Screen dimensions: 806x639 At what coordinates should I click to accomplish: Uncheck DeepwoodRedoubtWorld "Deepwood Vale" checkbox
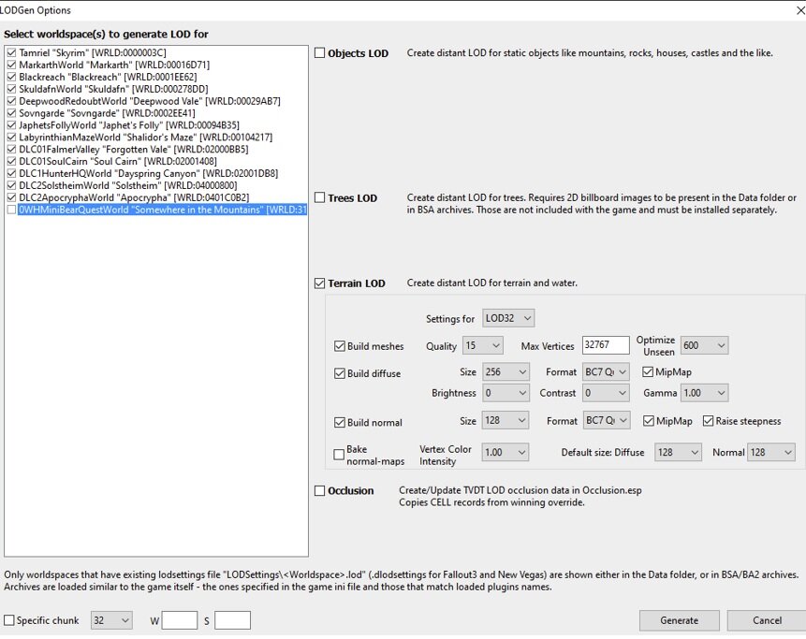point(11,101)
